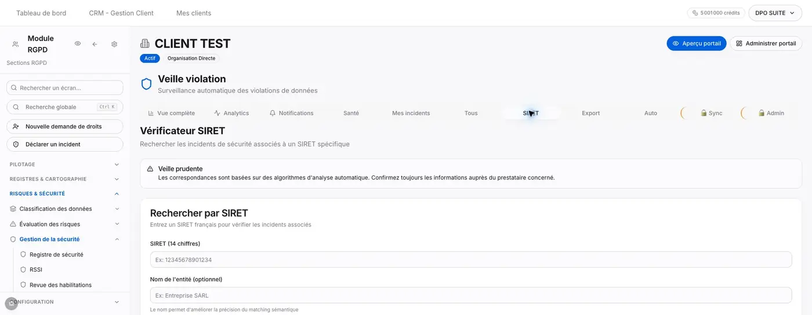Click the Actif status badge
This screenshot has height=315, width=812.
pyautogui.click(x=150, y=58)
